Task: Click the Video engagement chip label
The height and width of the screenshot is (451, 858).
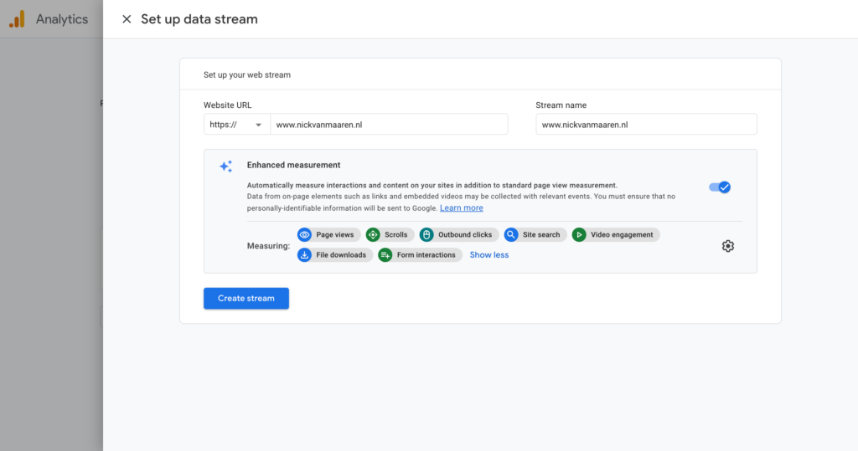Action: click(x=622, y=234)
